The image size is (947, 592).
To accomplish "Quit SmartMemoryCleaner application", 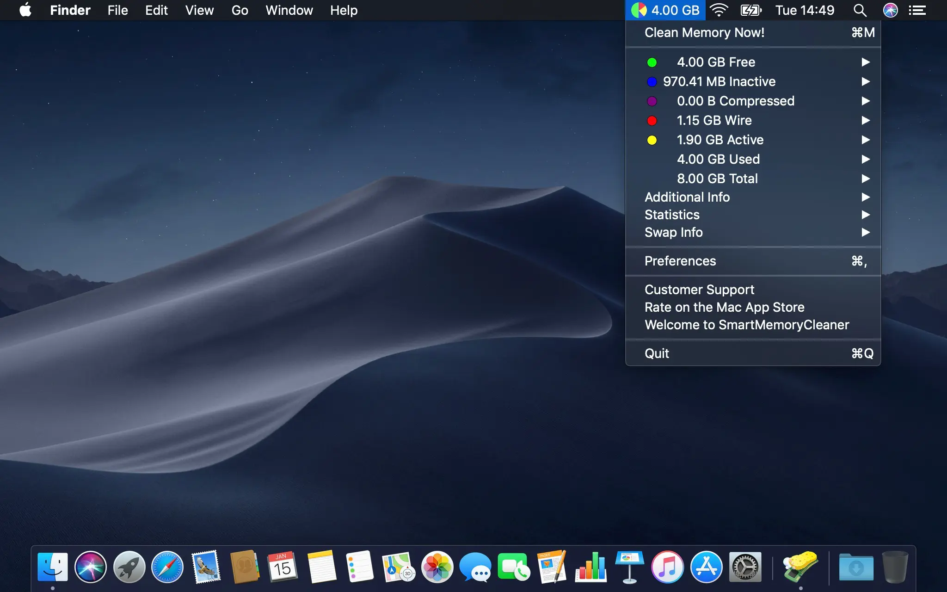I will coord(657,353).
